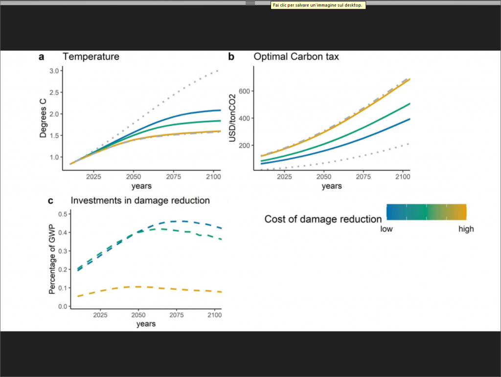The image size is (501, 377).
Task: Click the 'Degrees C' axis label
Action: (44, 118)
